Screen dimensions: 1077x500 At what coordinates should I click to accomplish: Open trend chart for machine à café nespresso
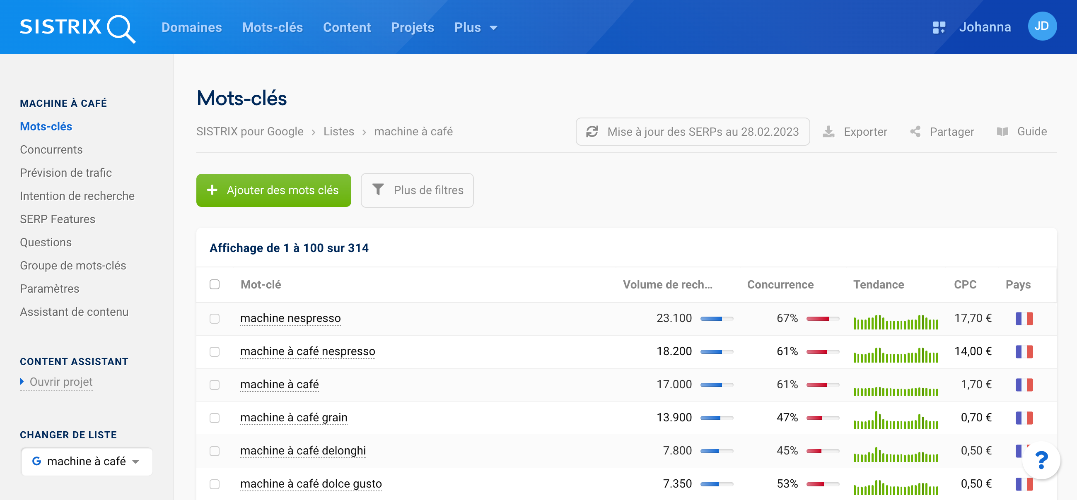pyautogui.click(x=896, y=355)
